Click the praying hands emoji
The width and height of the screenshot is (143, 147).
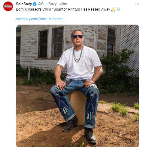(113, 9)
